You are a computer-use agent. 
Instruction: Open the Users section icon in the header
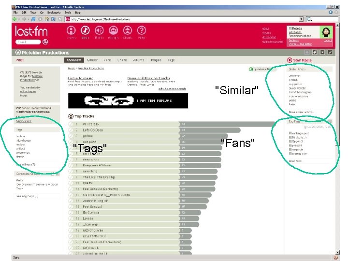tap(71, 30)
